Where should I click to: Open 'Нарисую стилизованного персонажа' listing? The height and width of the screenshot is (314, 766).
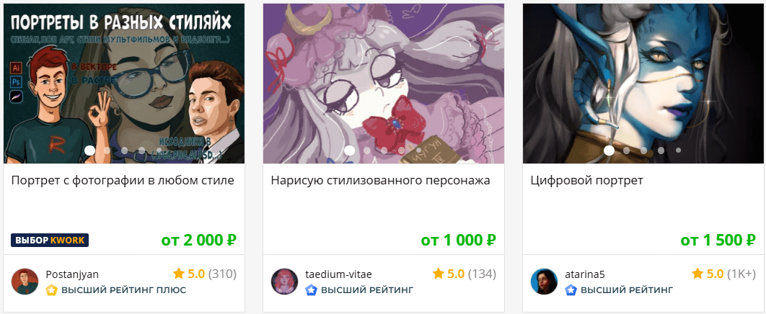pos(380,180)
